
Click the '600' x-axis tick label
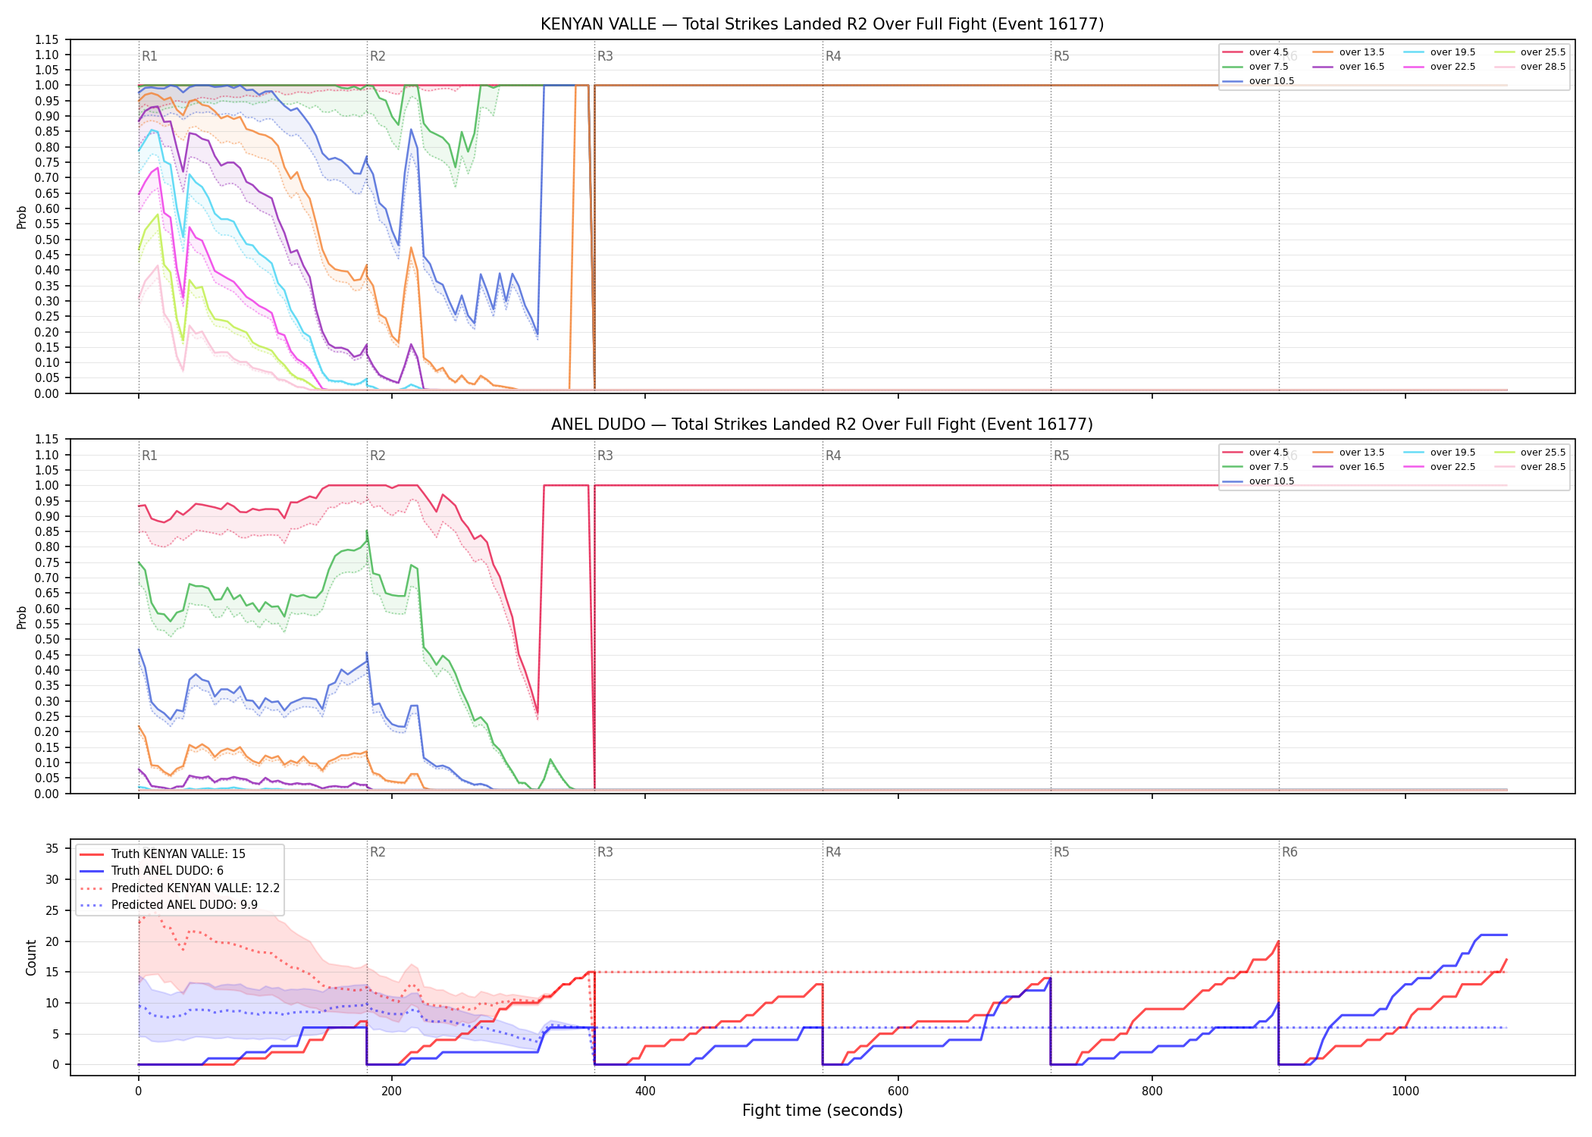point(898,1092)
